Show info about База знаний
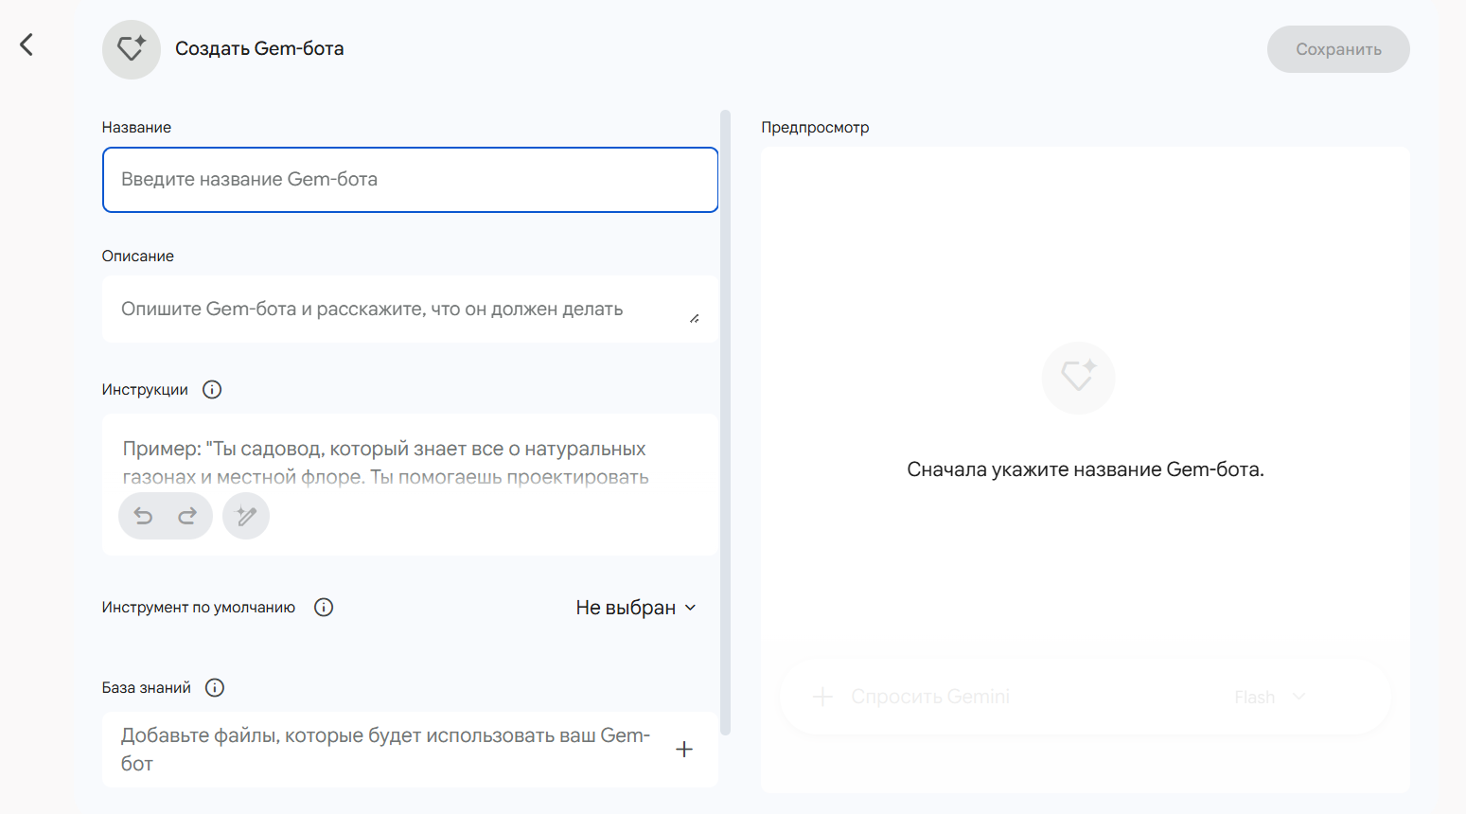Image resolution: width=1466 pixels, height=814 pixels. click(215, 688)
